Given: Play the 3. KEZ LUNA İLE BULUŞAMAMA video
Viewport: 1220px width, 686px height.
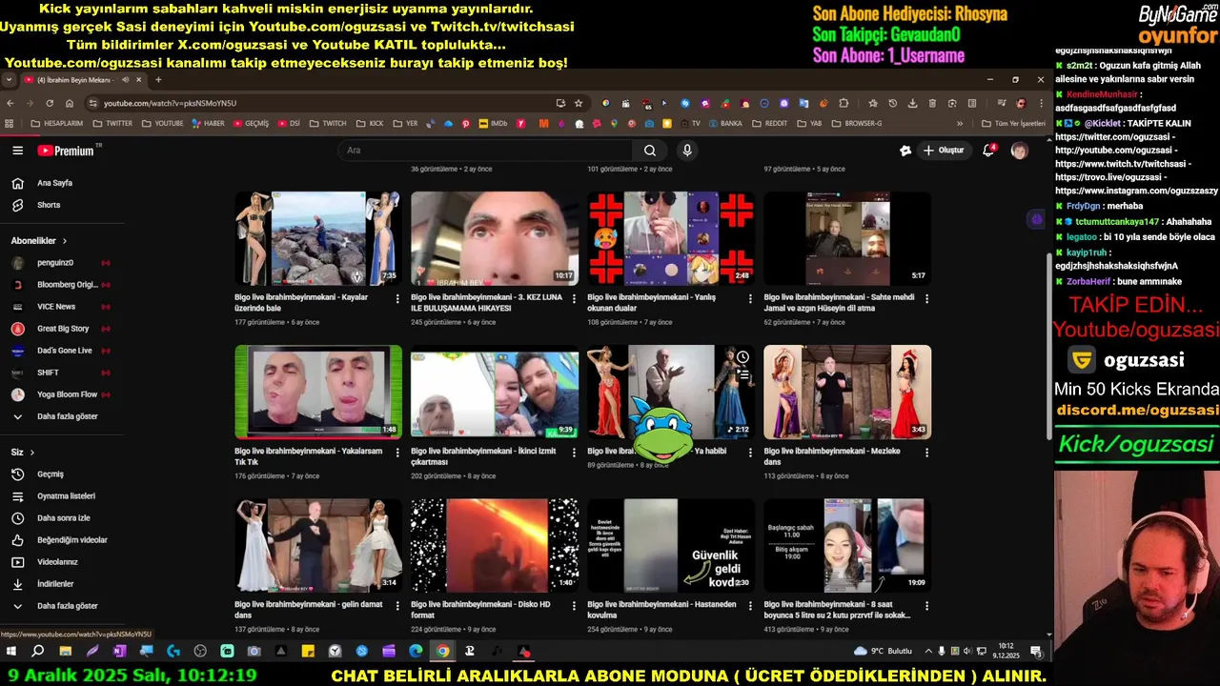Looking at the screenshot, I should pos(495,238).
